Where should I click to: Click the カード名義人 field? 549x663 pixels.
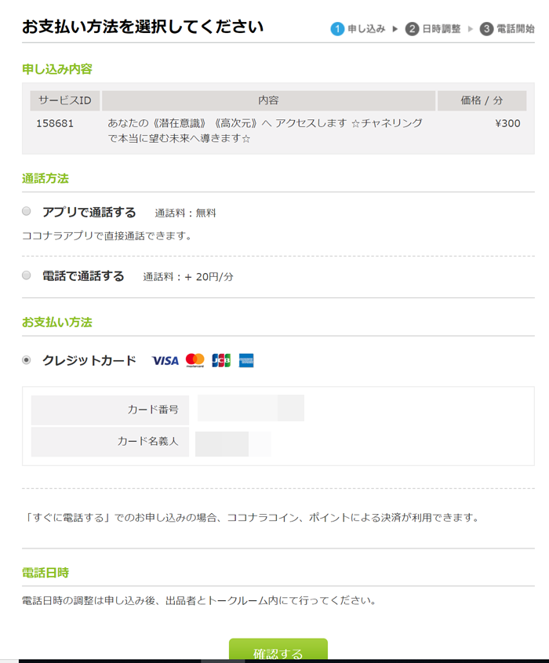(x=233, y=443)
